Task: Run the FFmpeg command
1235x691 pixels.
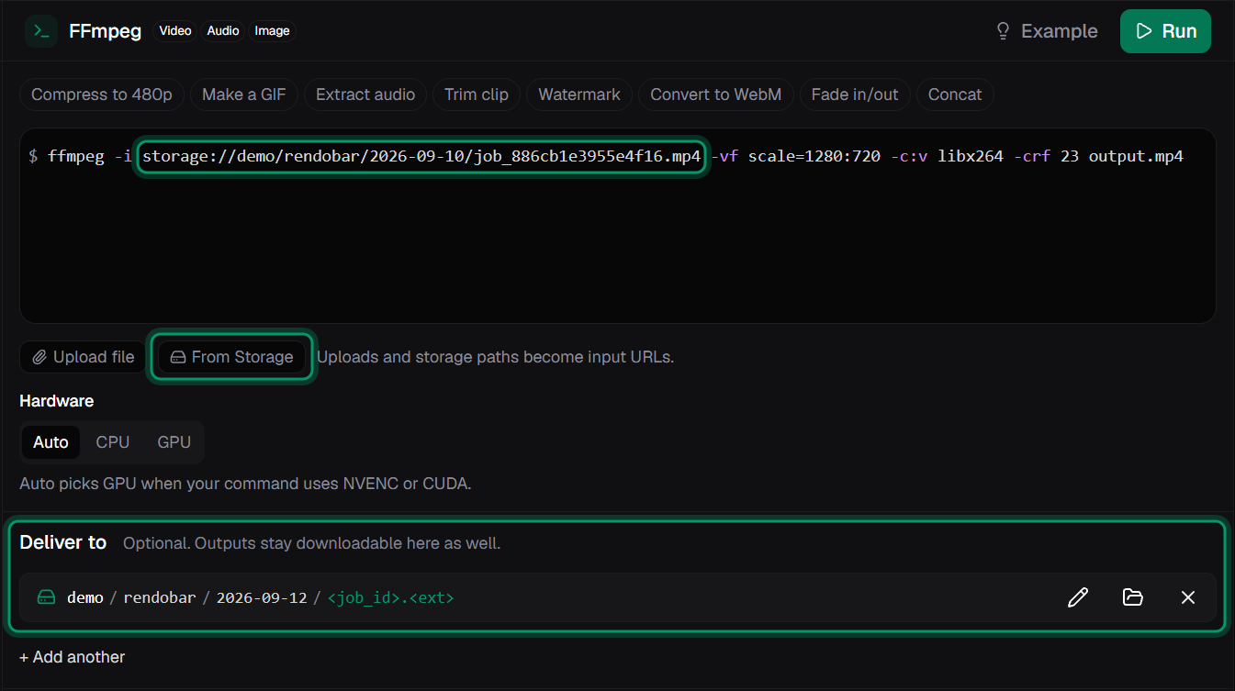Action: [1165, 31]
